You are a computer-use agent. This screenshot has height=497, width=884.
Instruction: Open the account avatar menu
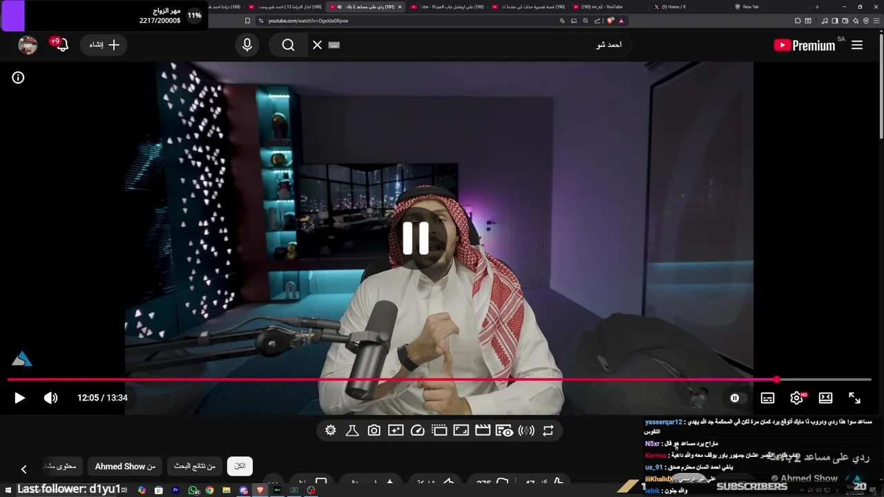(28, 45)
